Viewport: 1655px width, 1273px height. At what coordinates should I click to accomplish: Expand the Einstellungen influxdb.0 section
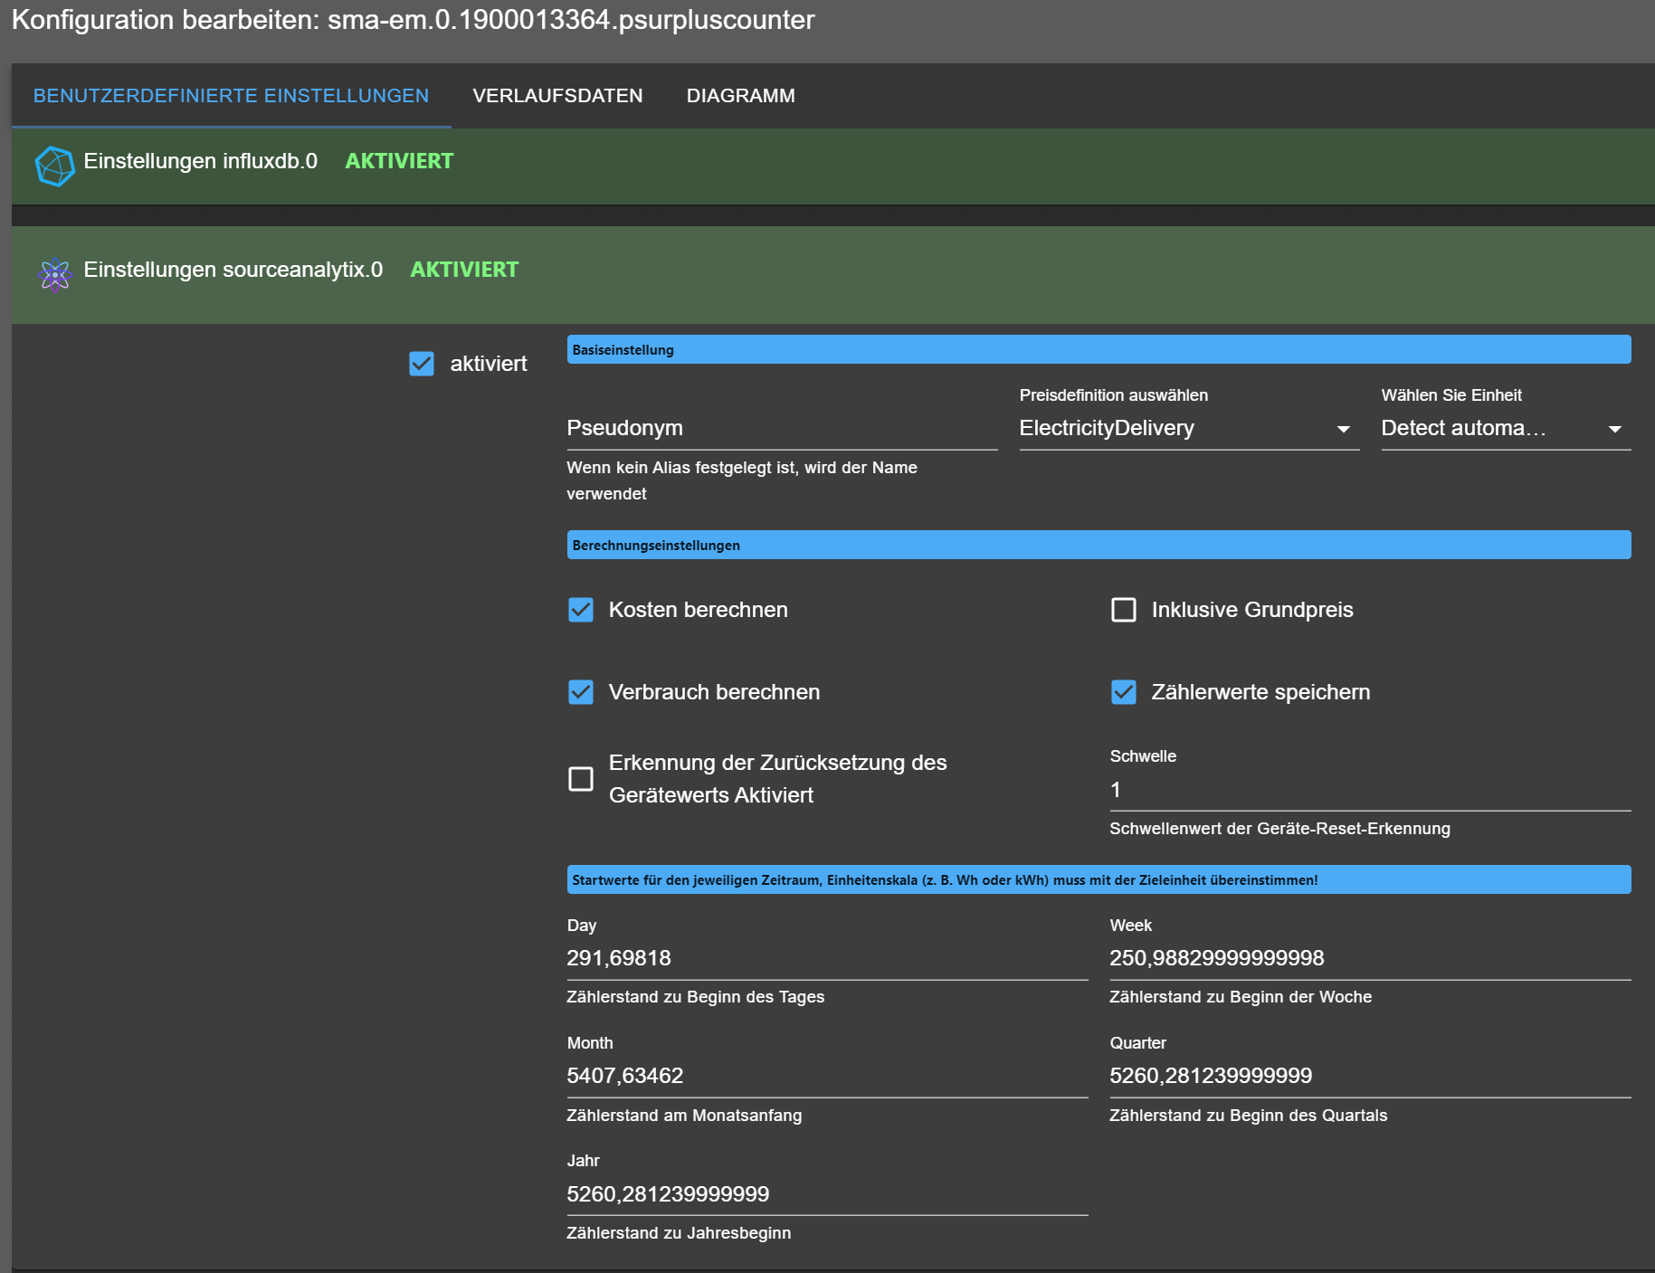(x=833, y=166)
